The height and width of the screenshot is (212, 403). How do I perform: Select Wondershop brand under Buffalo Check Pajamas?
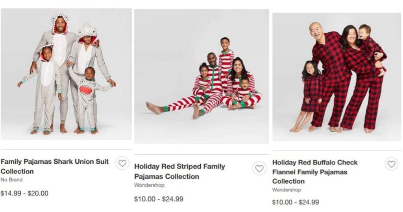[287, 190]
